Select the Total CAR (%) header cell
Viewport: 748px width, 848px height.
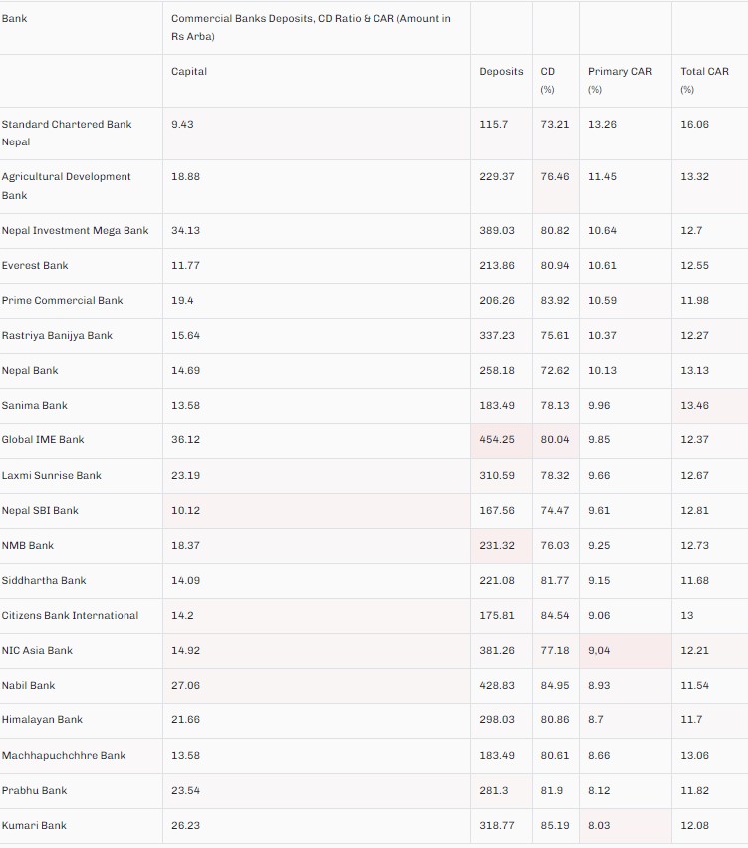click(x=704, y=80)
